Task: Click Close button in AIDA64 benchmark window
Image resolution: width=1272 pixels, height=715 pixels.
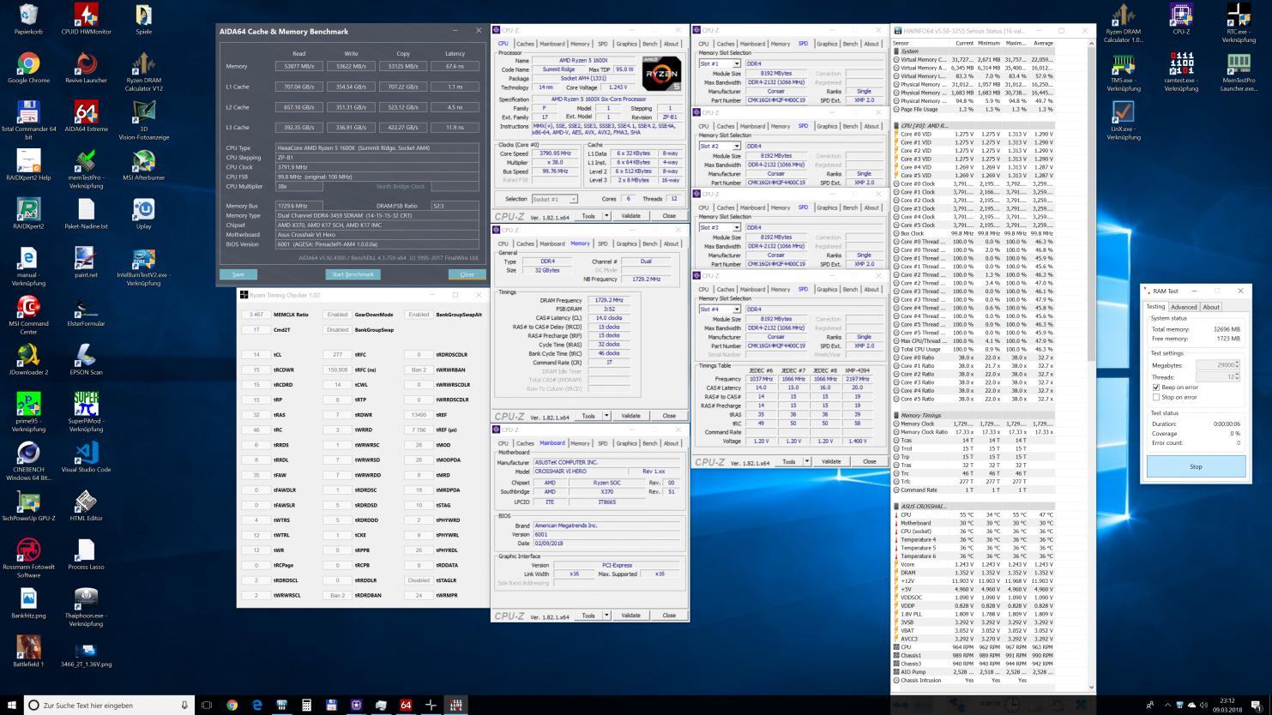Action: coord(467,274)
